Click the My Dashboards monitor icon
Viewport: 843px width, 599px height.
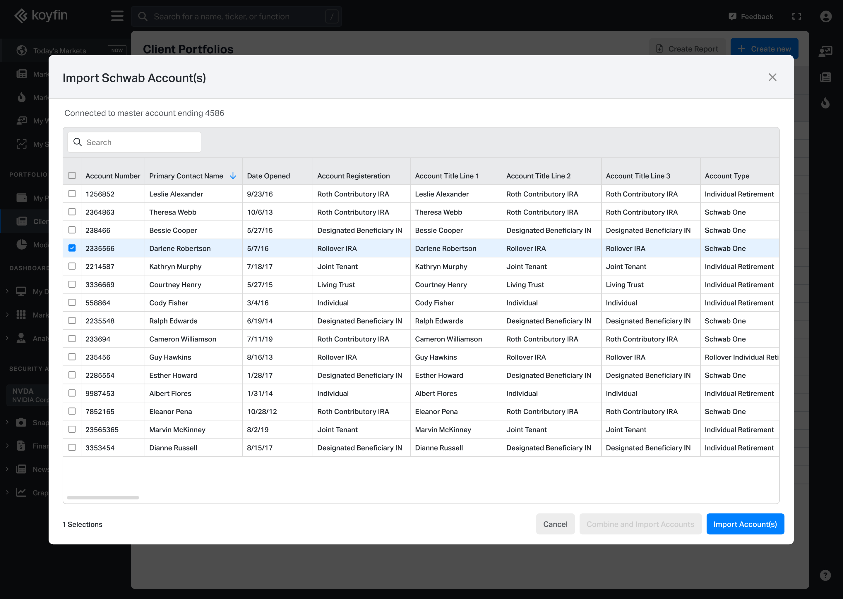click(x=21, y=291)
